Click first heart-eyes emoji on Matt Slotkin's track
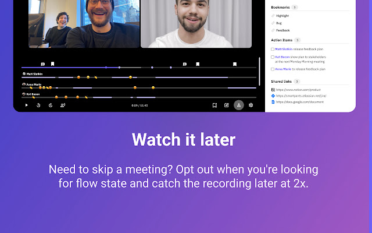Image resolution: width=372 pixels, height=233 pixels. 78,77
